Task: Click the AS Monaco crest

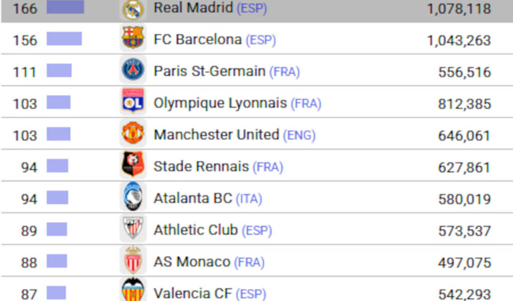Action: point(133,260)
